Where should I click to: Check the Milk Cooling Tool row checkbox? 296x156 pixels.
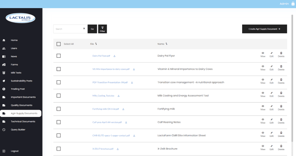pos(59,96)
